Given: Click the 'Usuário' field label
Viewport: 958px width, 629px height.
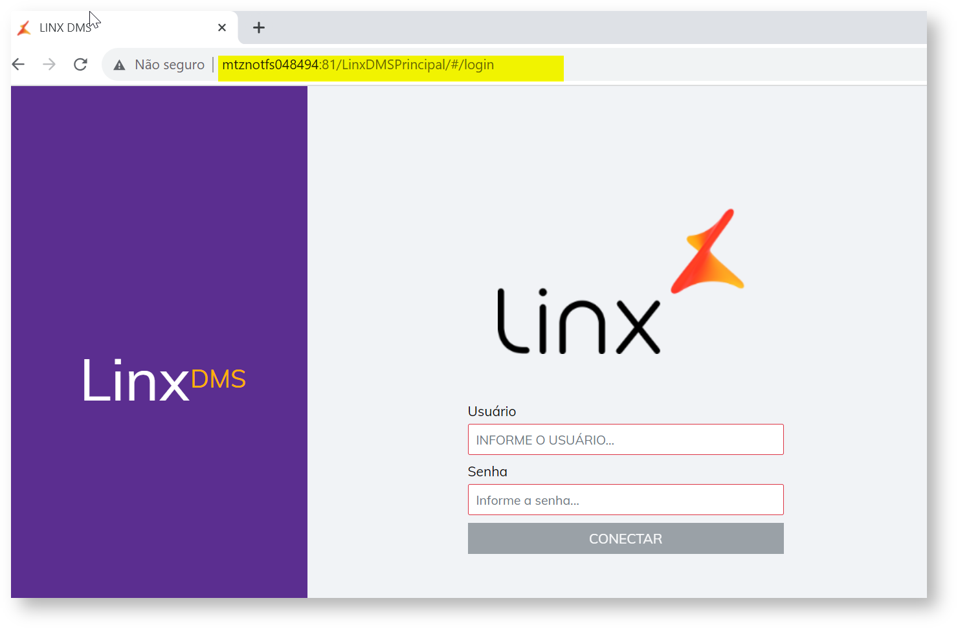Looking at the screenshot, I should point(492,412).
